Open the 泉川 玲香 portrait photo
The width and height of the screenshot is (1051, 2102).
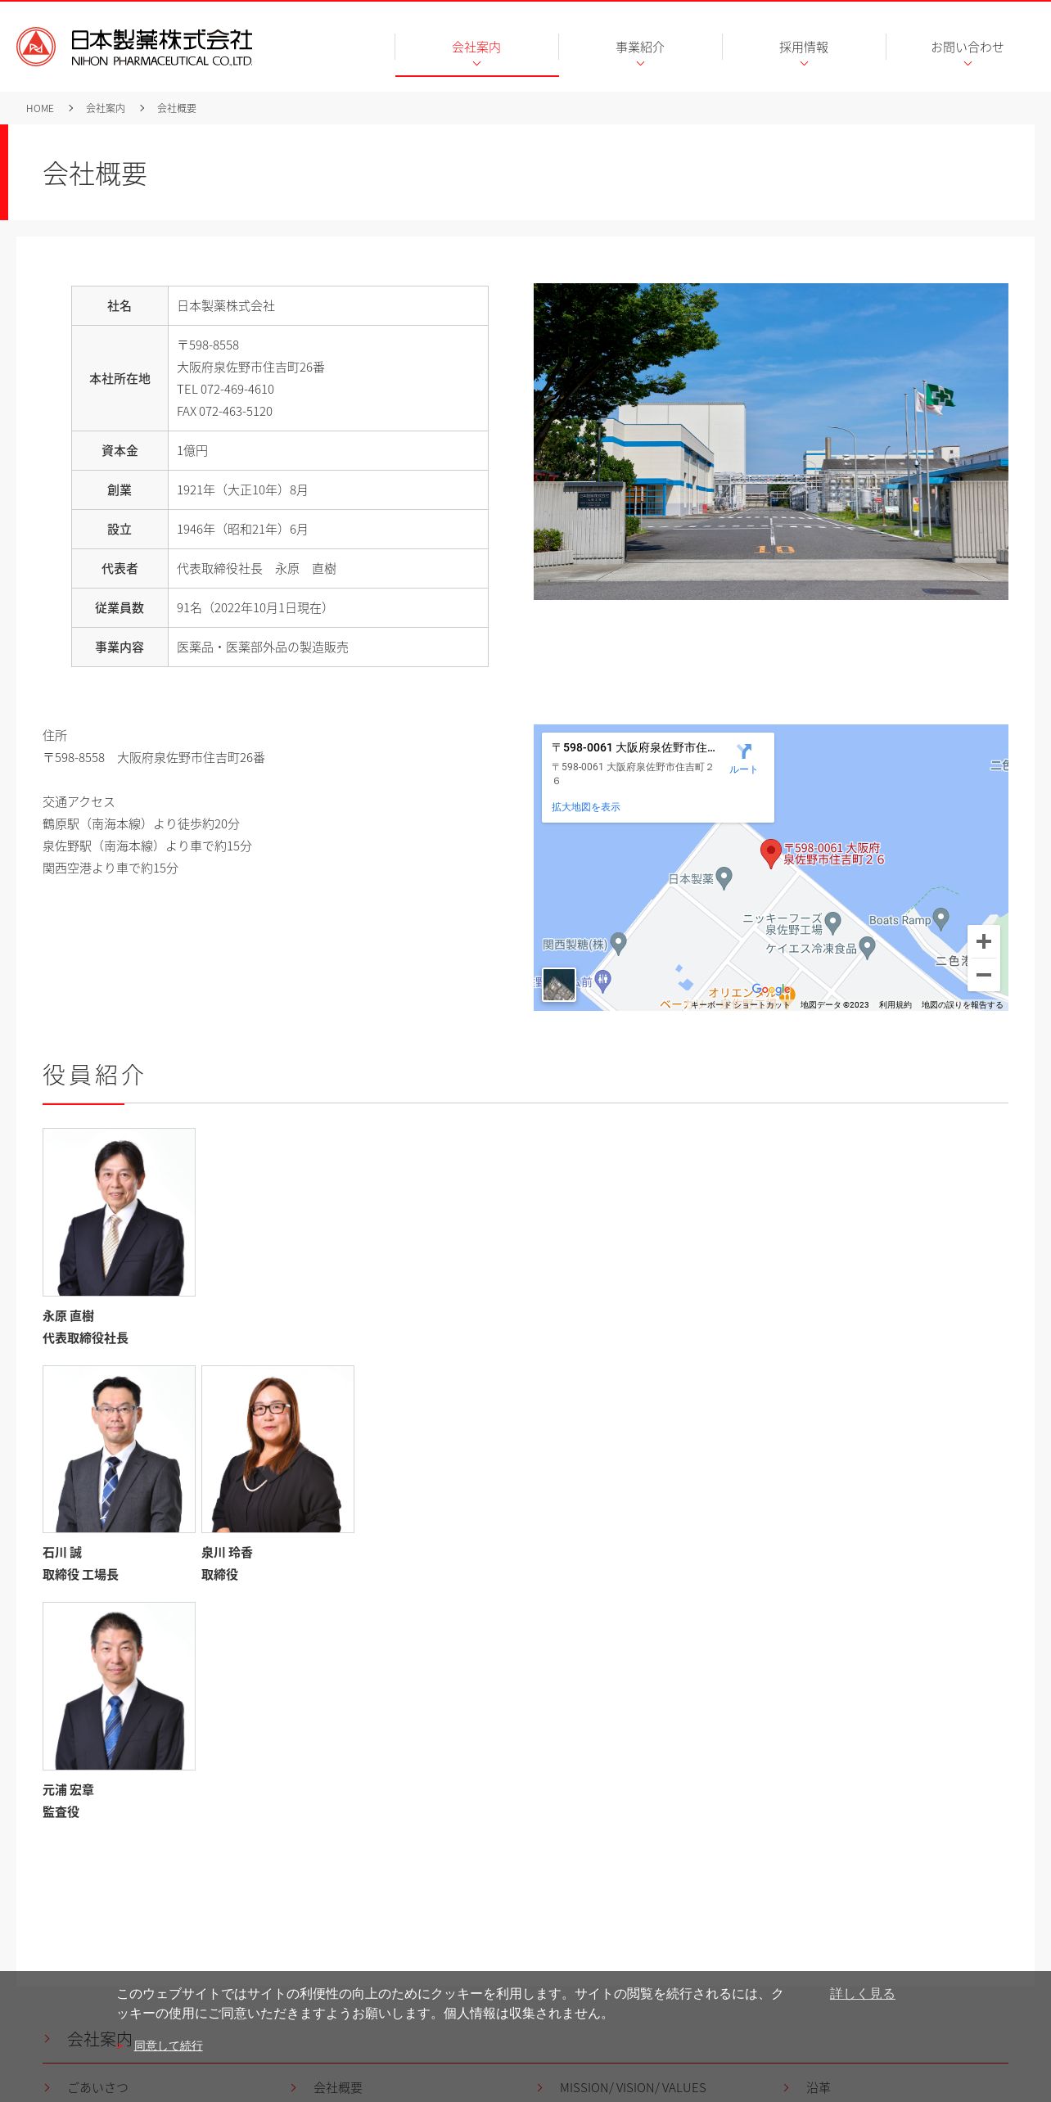coord(277,1449)
